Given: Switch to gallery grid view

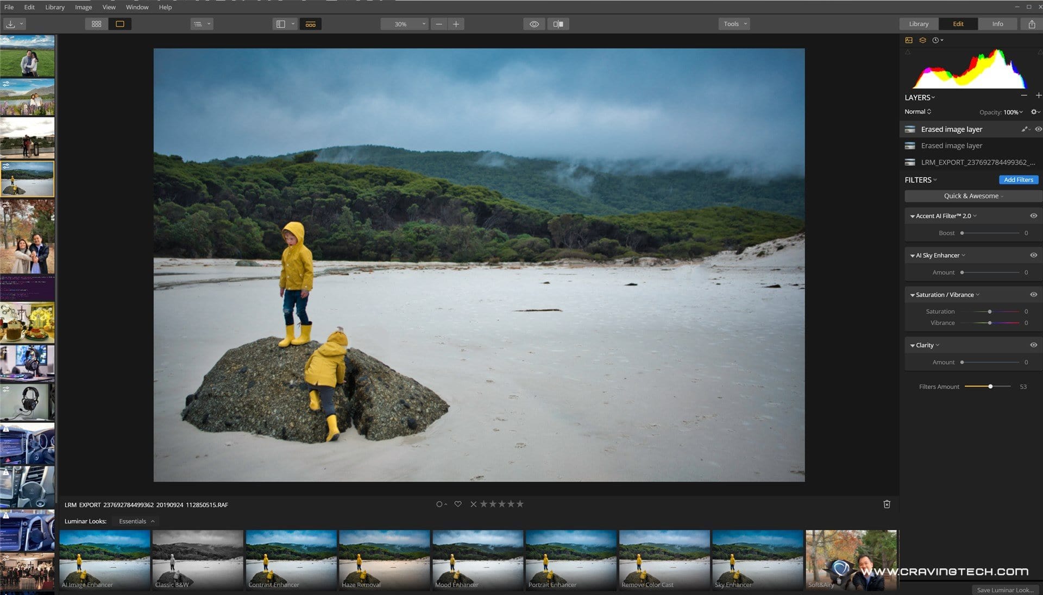Looking at the screenshot, I should click(97, 24).
